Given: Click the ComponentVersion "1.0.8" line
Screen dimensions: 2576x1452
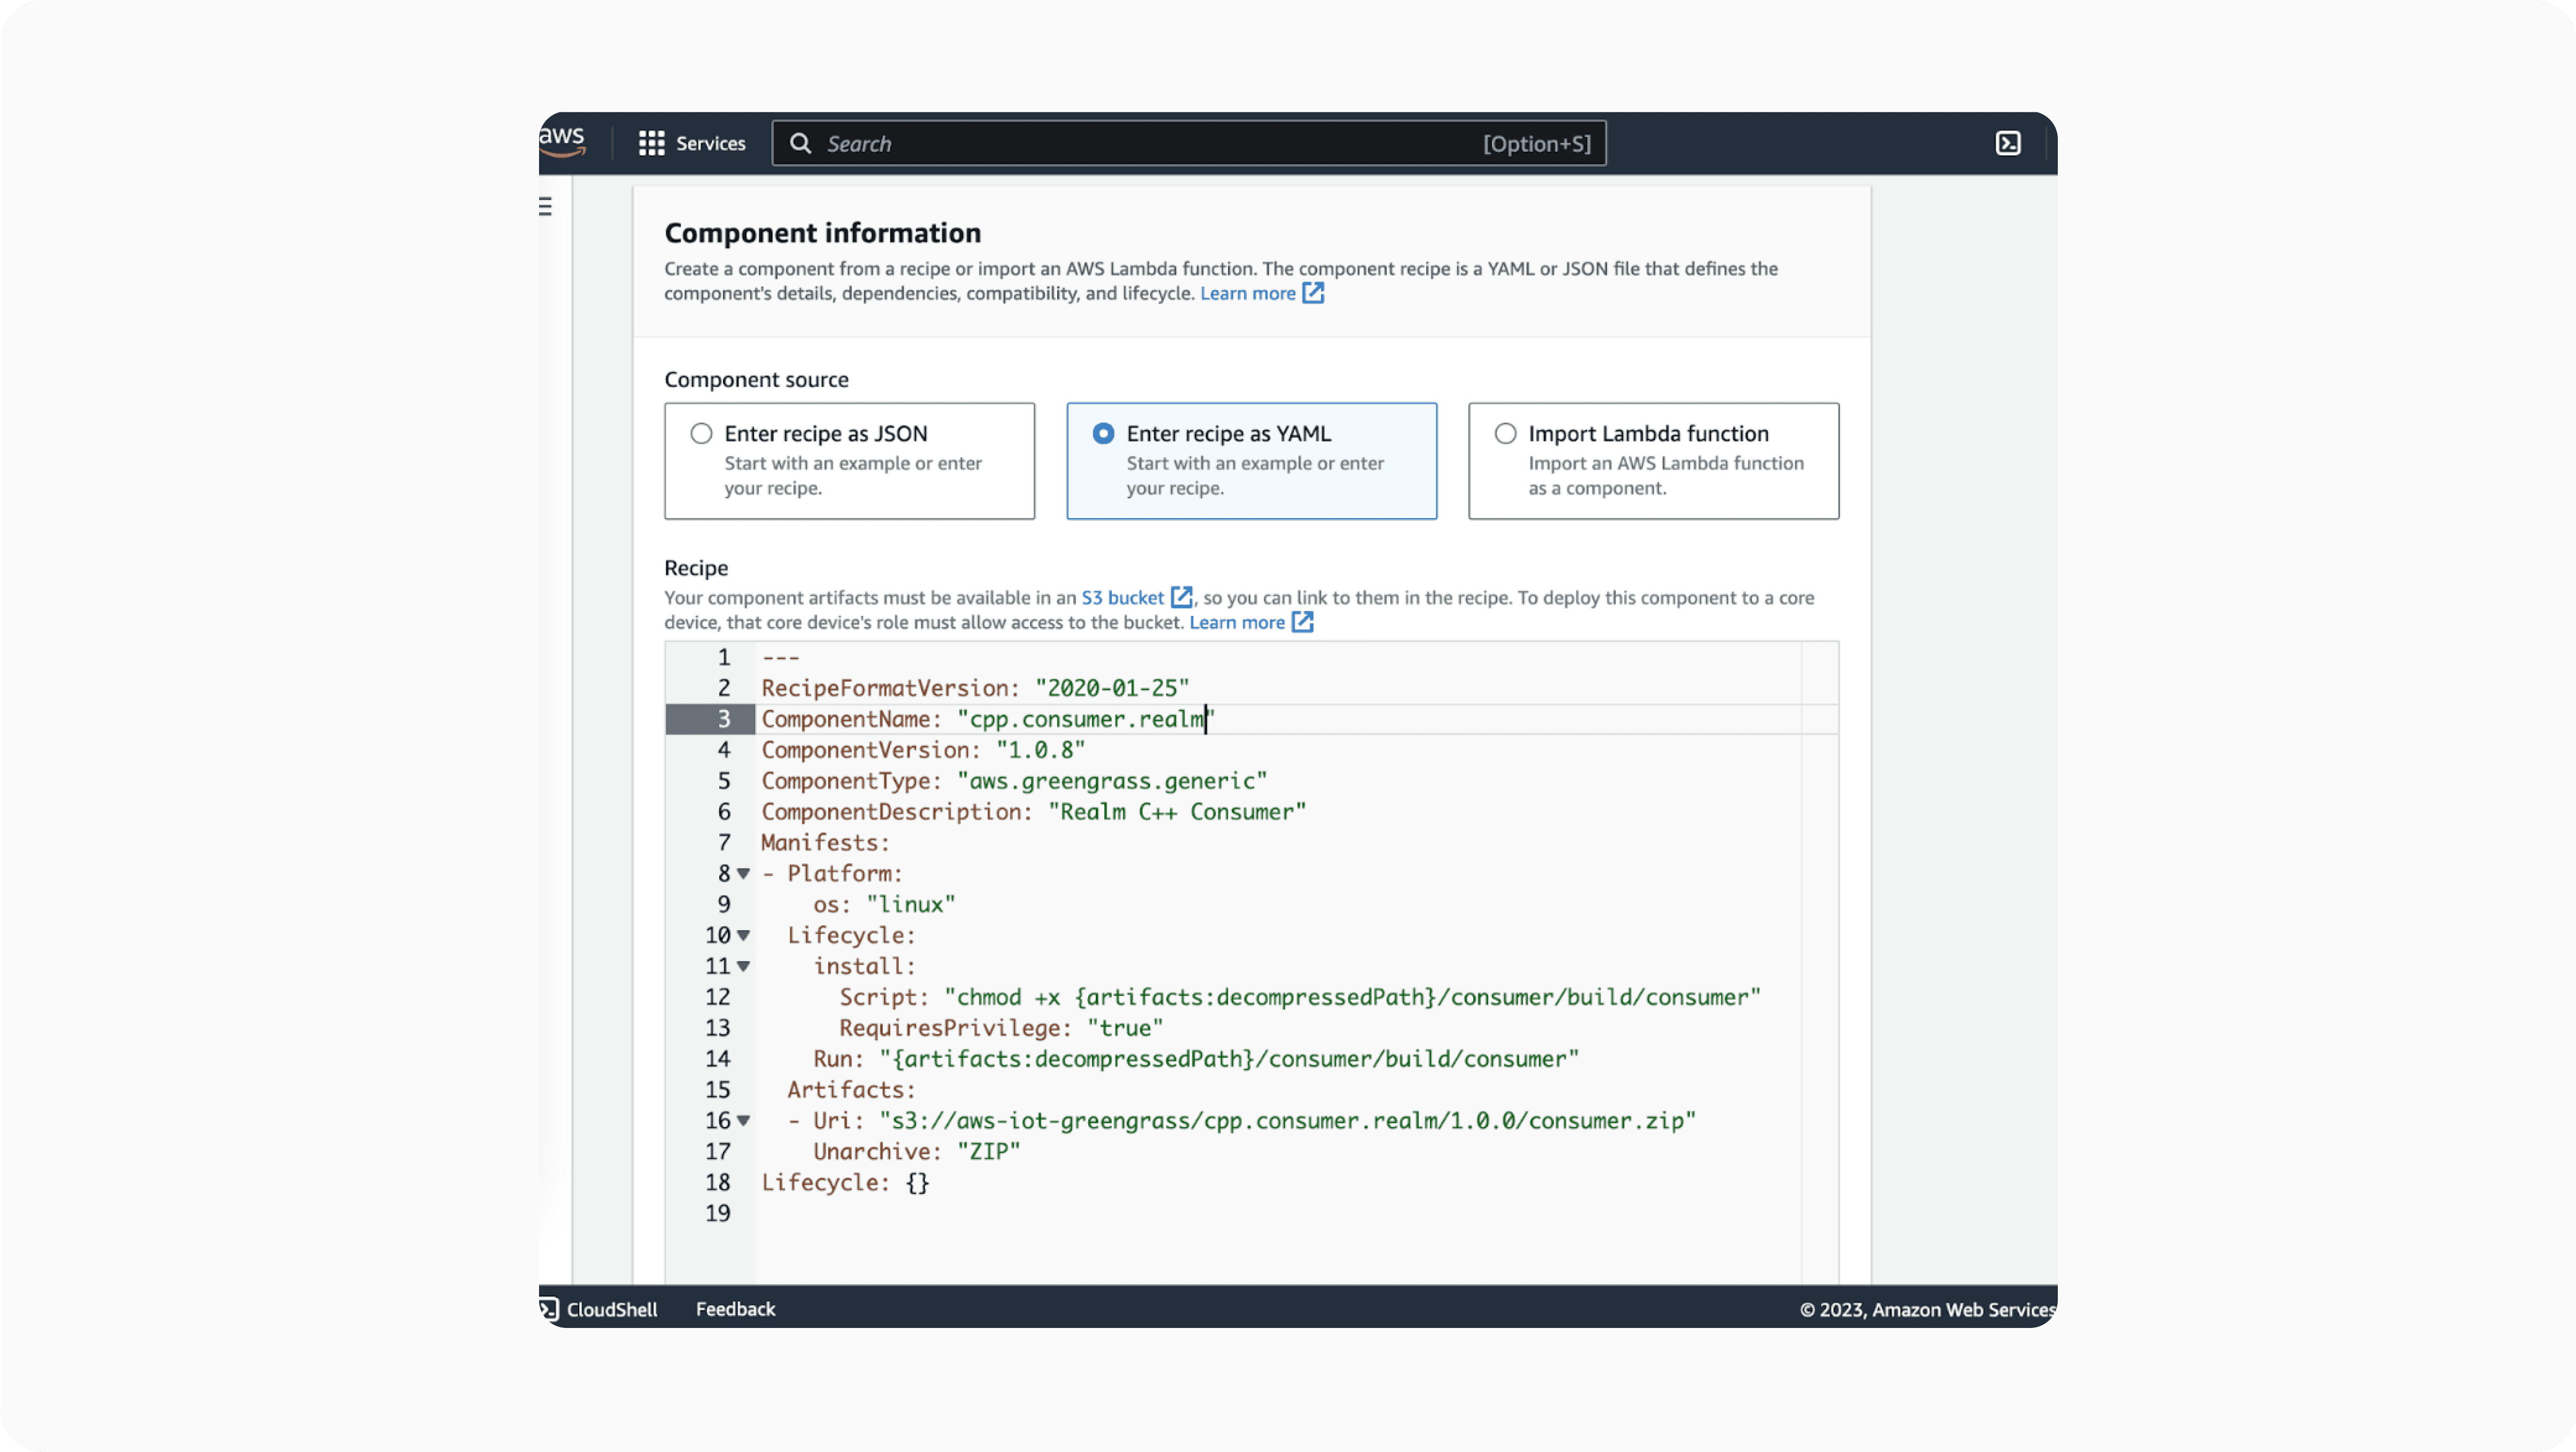Looking at the screenshot, I should [923, 750].
